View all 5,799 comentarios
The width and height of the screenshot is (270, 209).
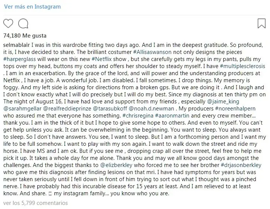(x=35, y=203)
